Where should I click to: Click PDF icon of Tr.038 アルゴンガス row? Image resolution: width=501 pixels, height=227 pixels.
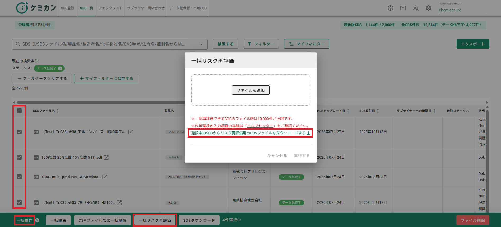[36, 132]
